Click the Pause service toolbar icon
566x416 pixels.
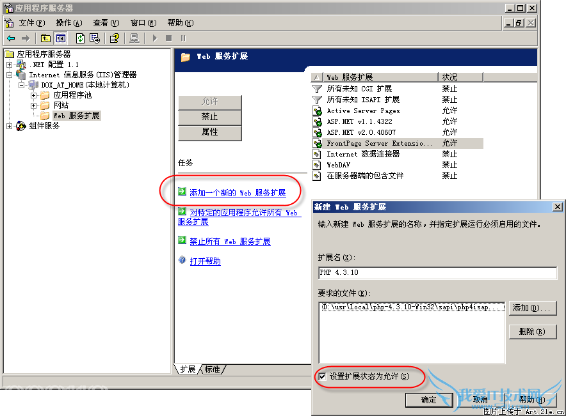[183, 38]
